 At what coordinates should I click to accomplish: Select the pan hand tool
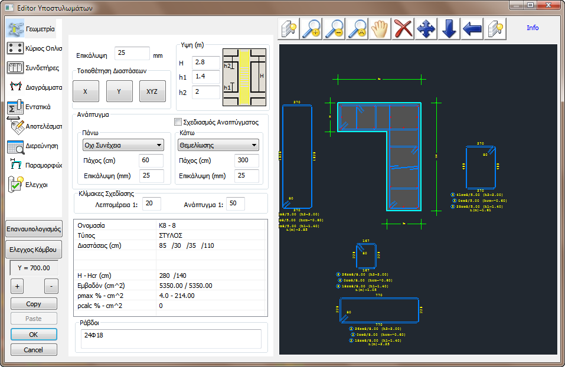pos(380,28)
